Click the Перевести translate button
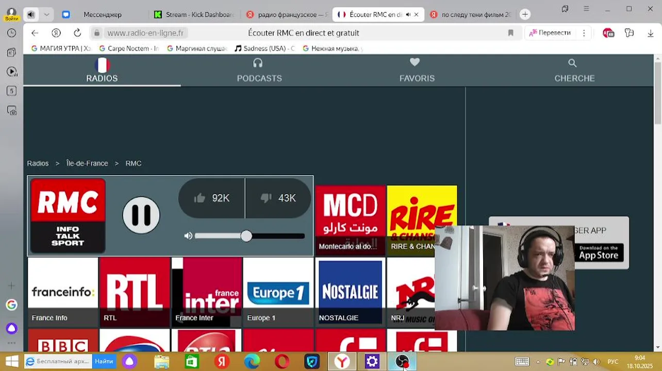The image size is (662, 371). click(x=550, y=33)
